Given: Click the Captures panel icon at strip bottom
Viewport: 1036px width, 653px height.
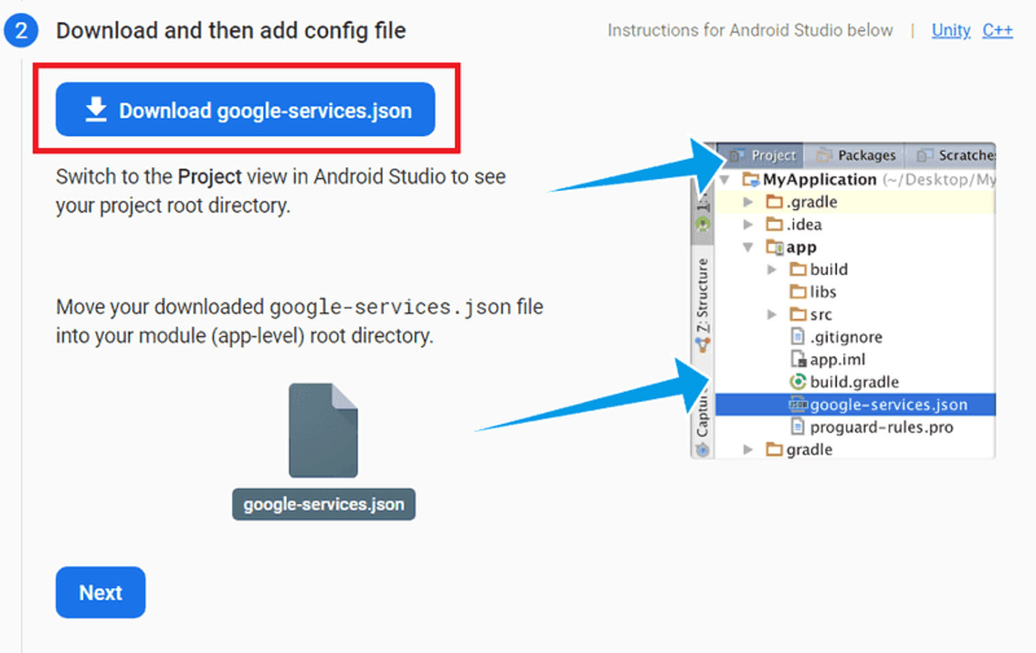Looking at the screenshot, I should (702, 450).
